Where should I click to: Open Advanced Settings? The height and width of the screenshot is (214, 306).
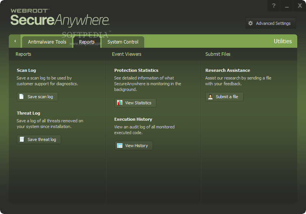[x=271, y=23]
